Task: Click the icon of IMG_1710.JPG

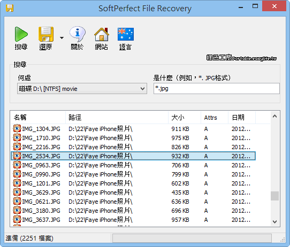Action: pos(17,137)
